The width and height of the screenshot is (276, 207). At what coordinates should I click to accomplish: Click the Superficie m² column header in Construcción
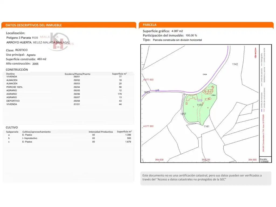click(x=119, y=74)
